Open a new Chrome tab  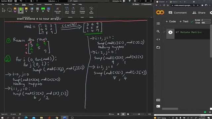(x=185, y=2)
